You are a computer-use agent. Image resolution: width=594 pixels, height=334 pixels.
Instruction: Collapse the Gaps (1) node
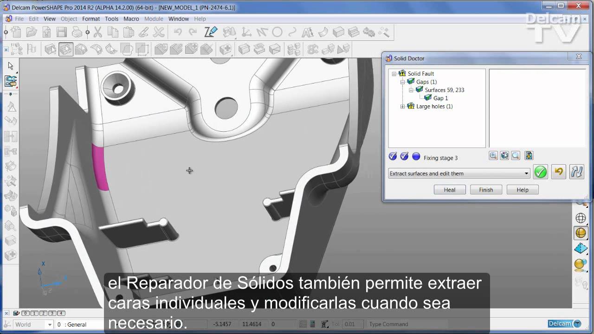pyautogui.click(x=402, y=82)
